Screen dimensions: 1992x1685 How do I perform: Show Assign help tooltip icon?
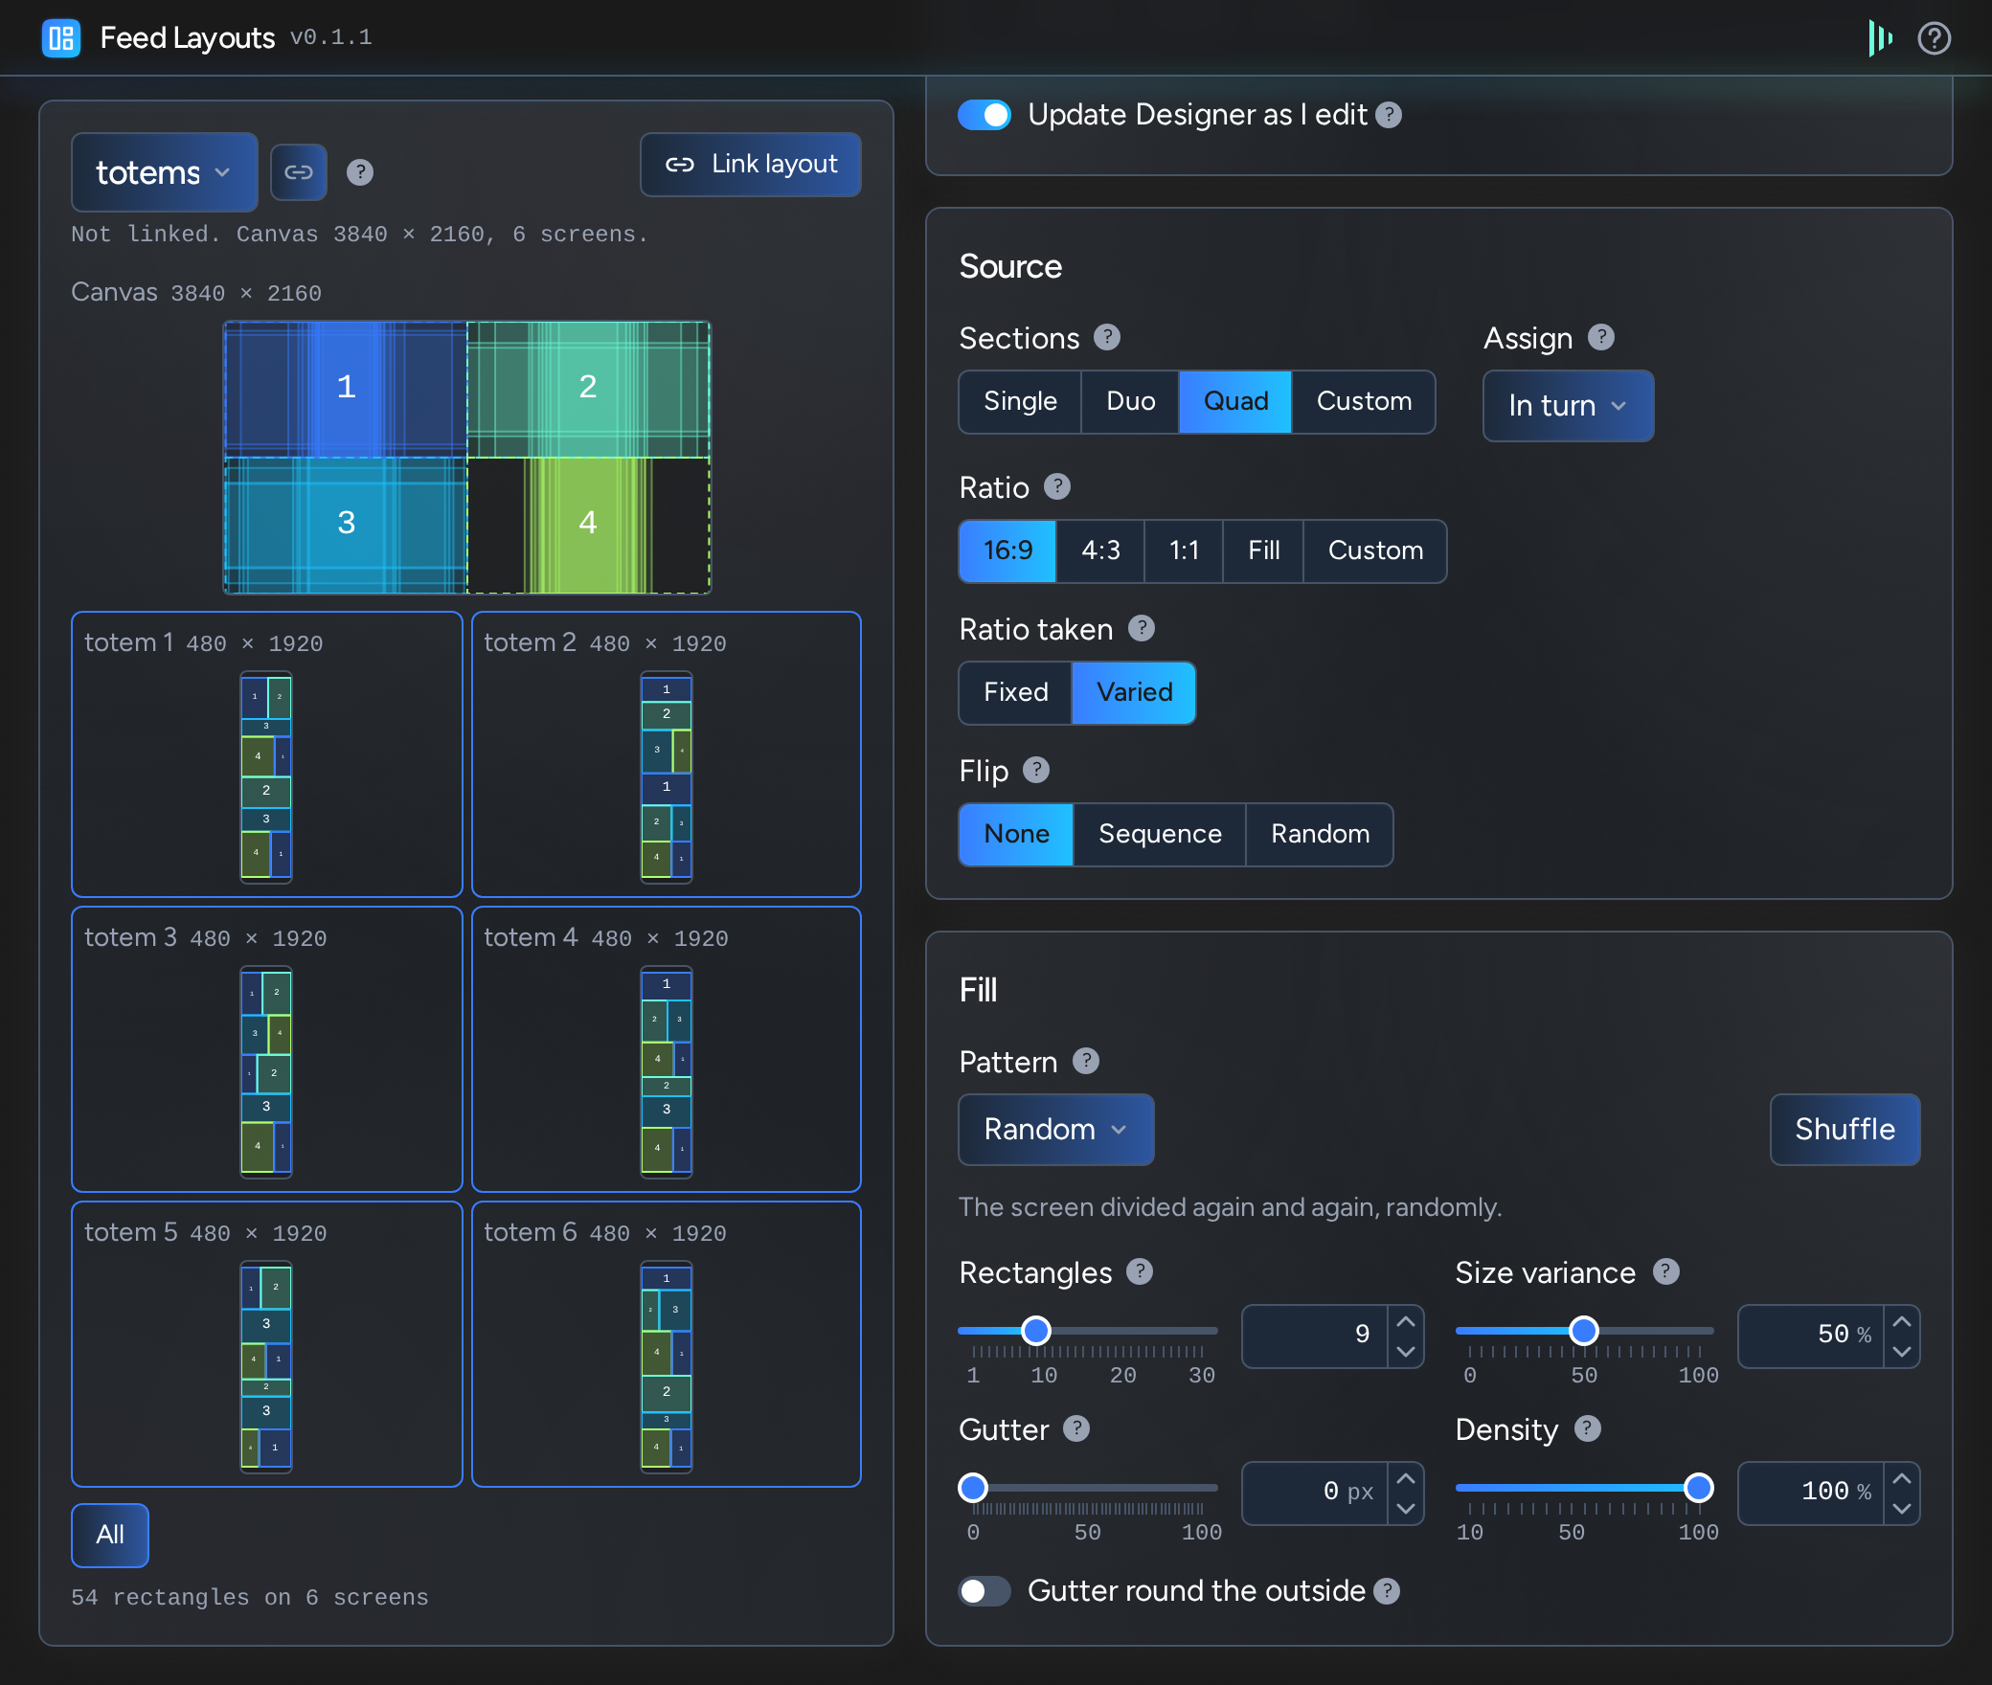pos(1601,337)
